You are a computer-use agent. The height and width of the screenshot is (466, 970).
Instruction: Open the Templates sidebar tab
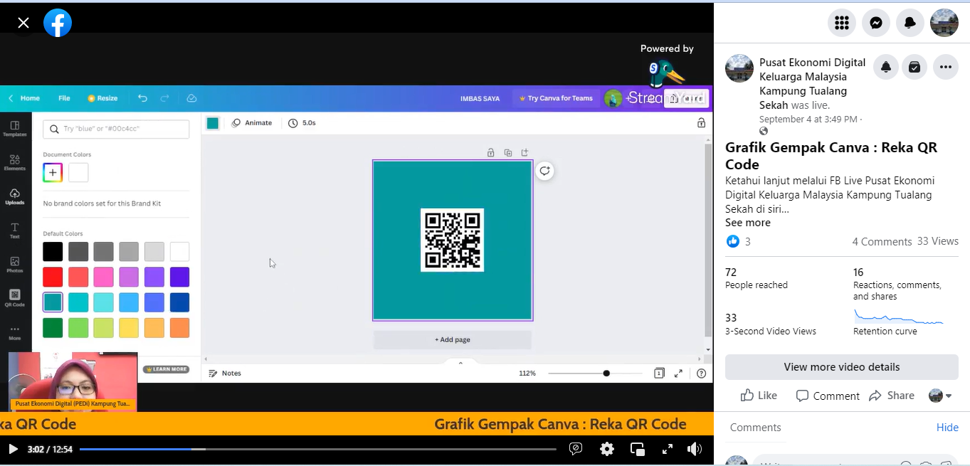[15, 129]
